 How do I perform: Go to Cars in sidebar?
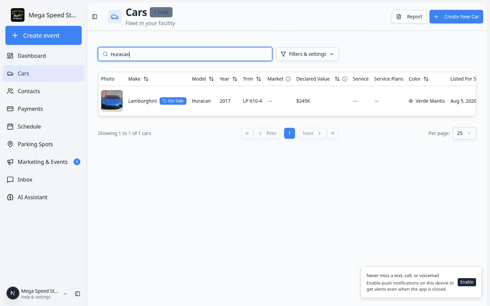[44, 73]
